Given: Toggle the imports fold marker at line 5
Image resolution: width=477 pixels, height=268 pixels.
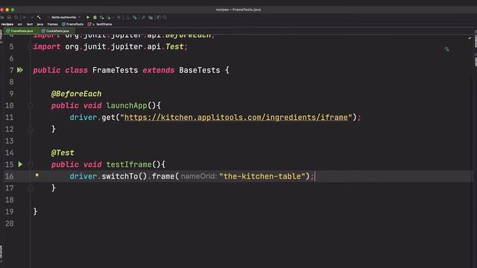Looking at the screenshot, I should pyautogui.click(x=30, y=47).
